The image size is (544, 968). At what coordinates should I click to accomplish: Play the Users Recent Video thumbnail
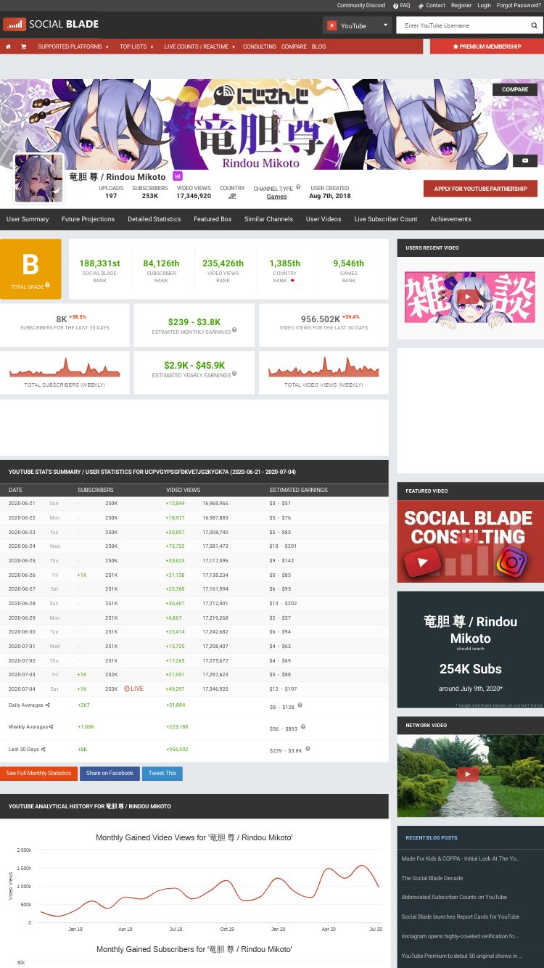pyautogui.click(x=469, y=297)
